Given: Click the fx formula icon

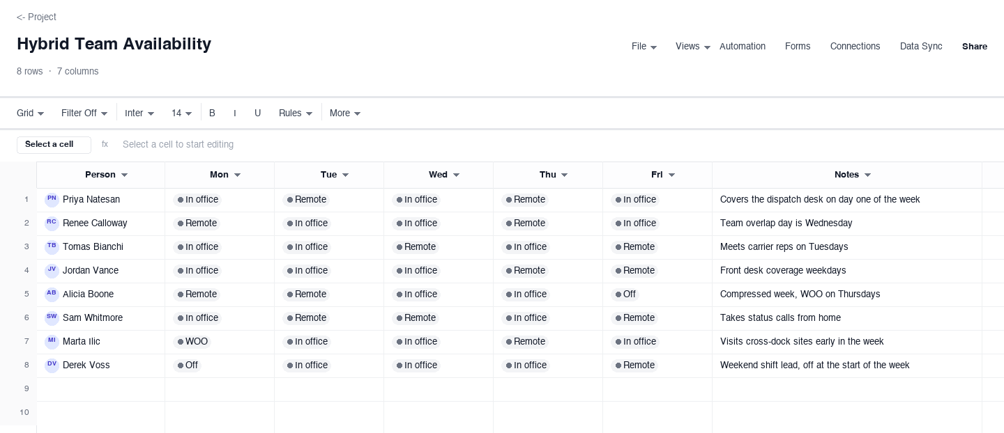Looking at the screenshot, I should [x=105, y=144].
